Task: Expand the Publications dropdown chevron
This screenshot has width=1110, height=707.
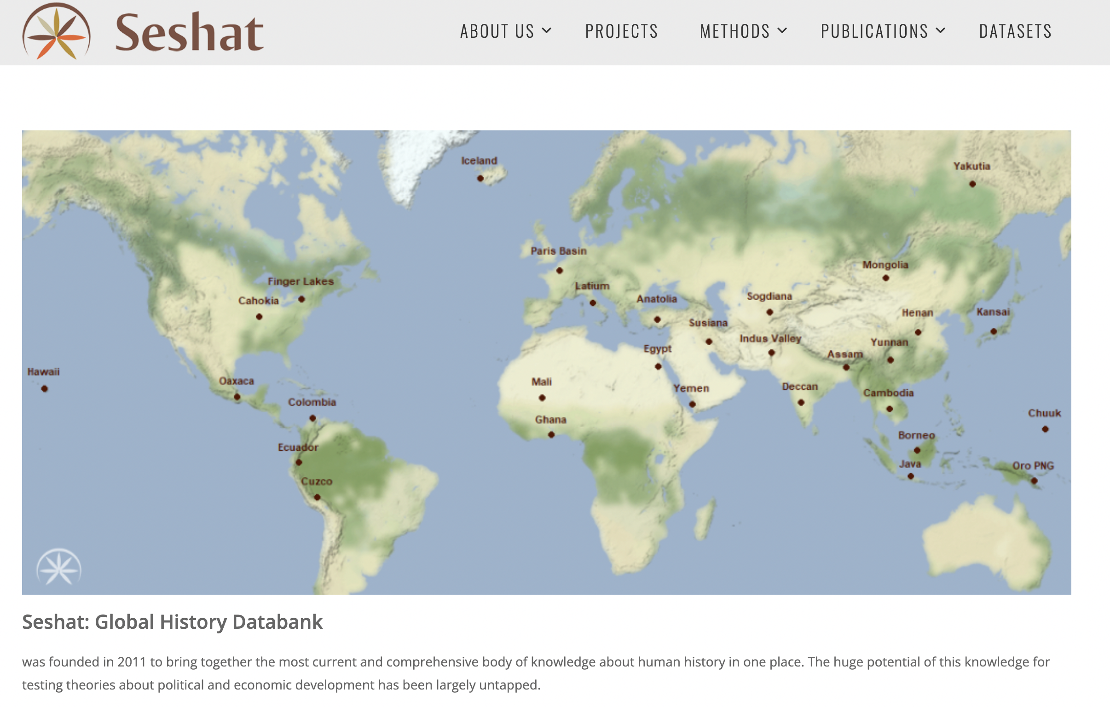Action: tap(941, 31)
